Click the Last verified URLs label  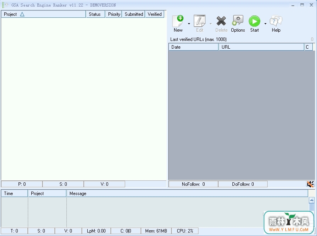point(198,39)
